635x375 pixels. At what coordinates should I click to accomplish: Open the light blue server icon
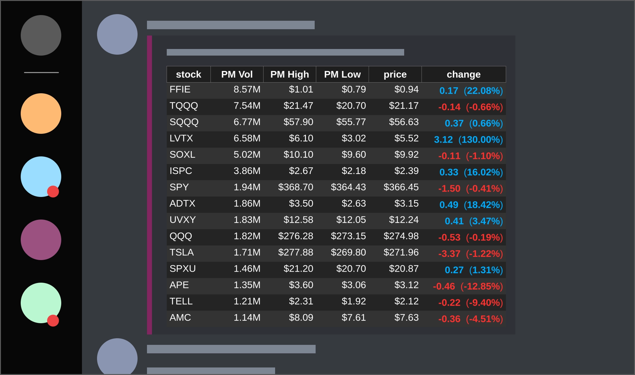[x=41, y=177]
